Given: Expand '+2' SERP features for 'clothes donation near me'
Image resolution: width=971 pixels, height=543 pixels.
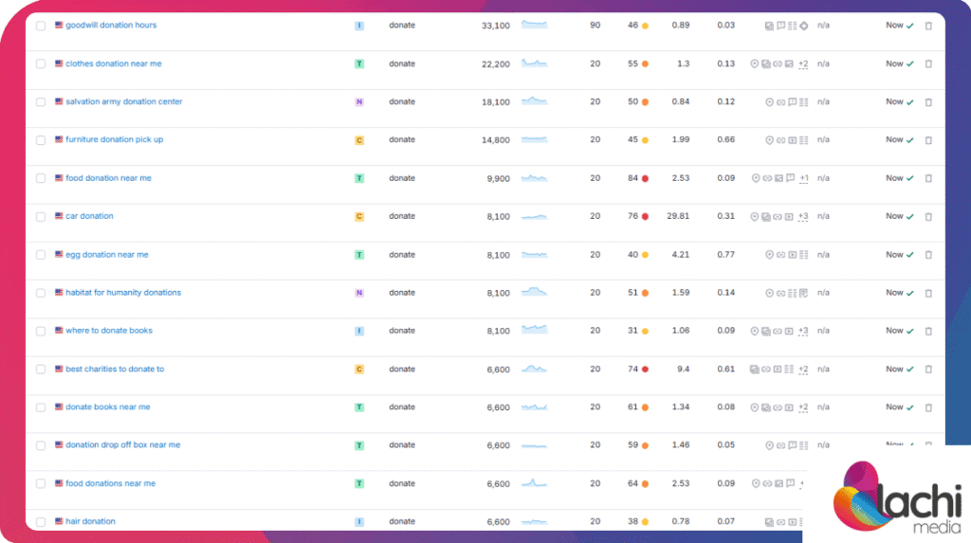Looking at the screenshot, I should pos(803,64).
